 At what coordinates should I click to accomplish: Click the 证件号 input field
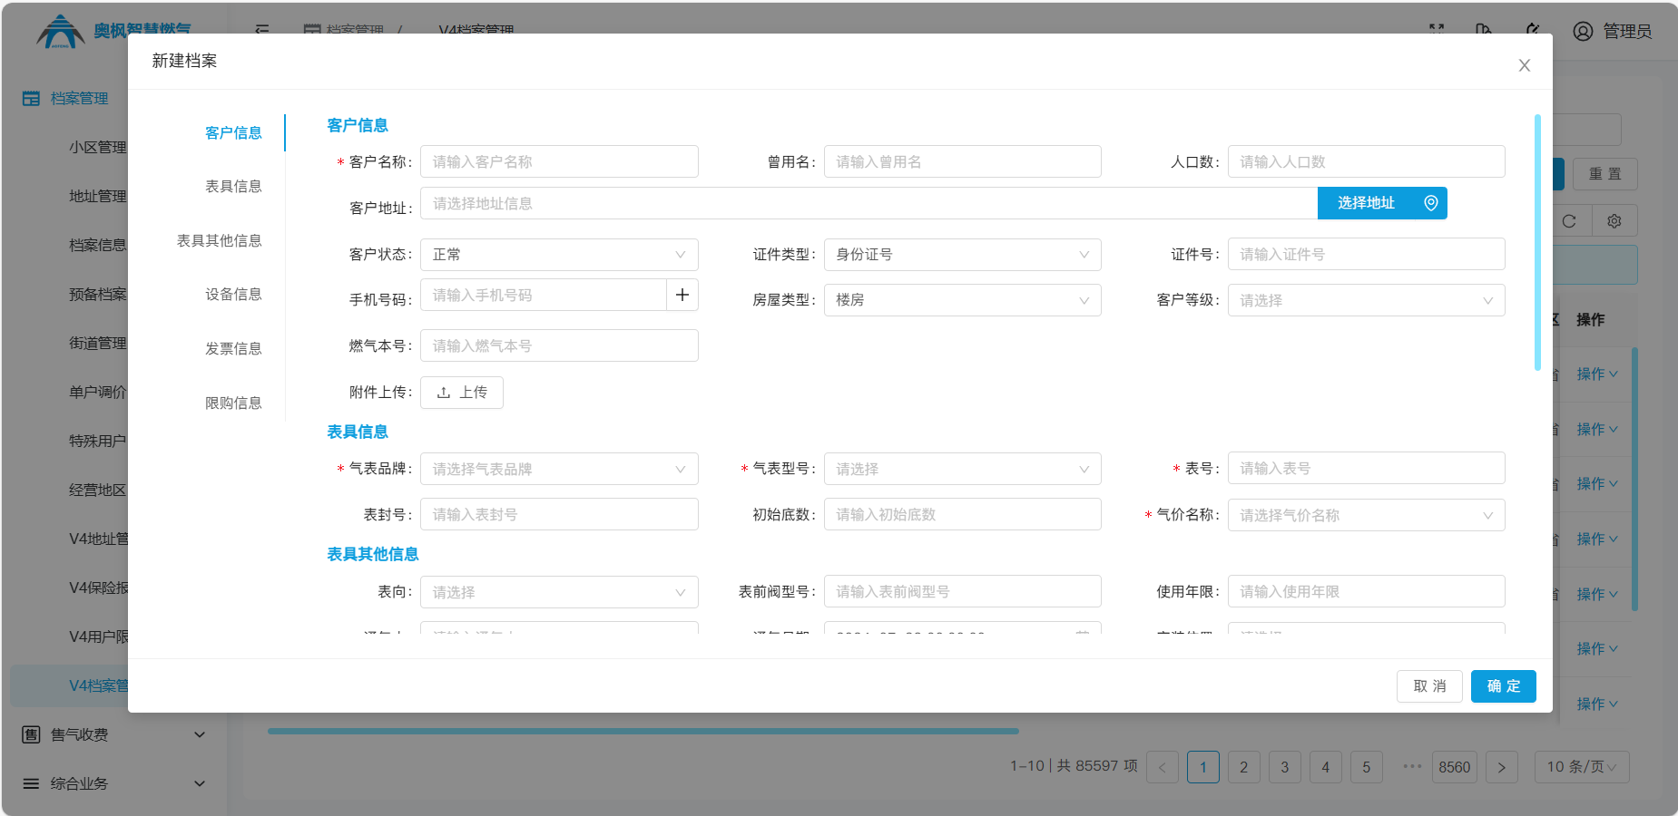coord(1367,254)
